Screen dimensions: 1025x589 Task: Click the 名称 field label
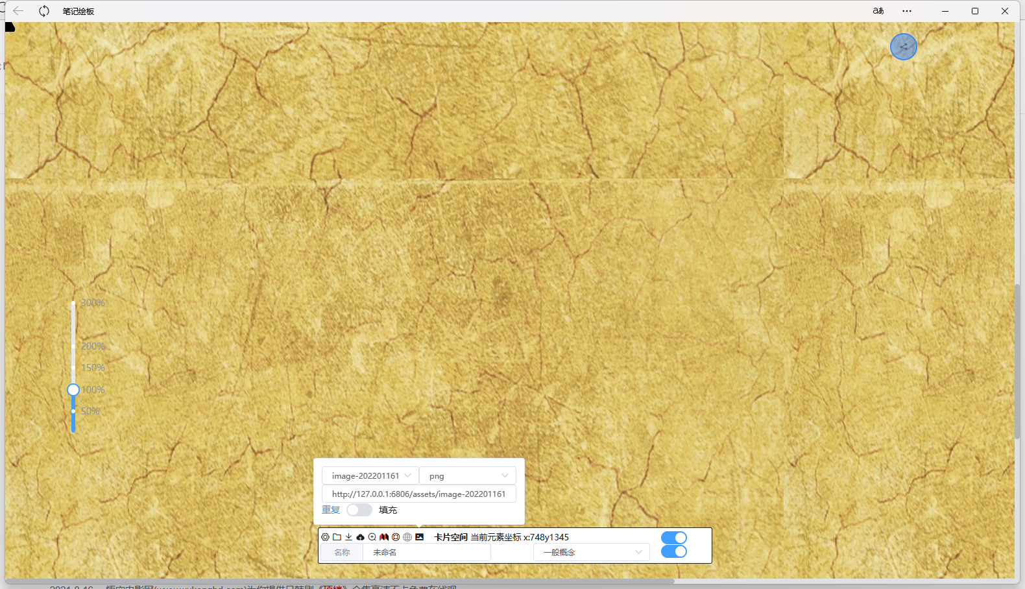tap(342, 552)
